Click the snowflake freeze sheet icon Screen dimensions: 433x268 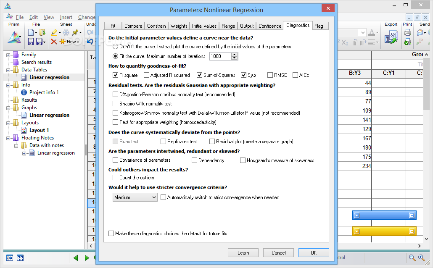click(66, 33)
